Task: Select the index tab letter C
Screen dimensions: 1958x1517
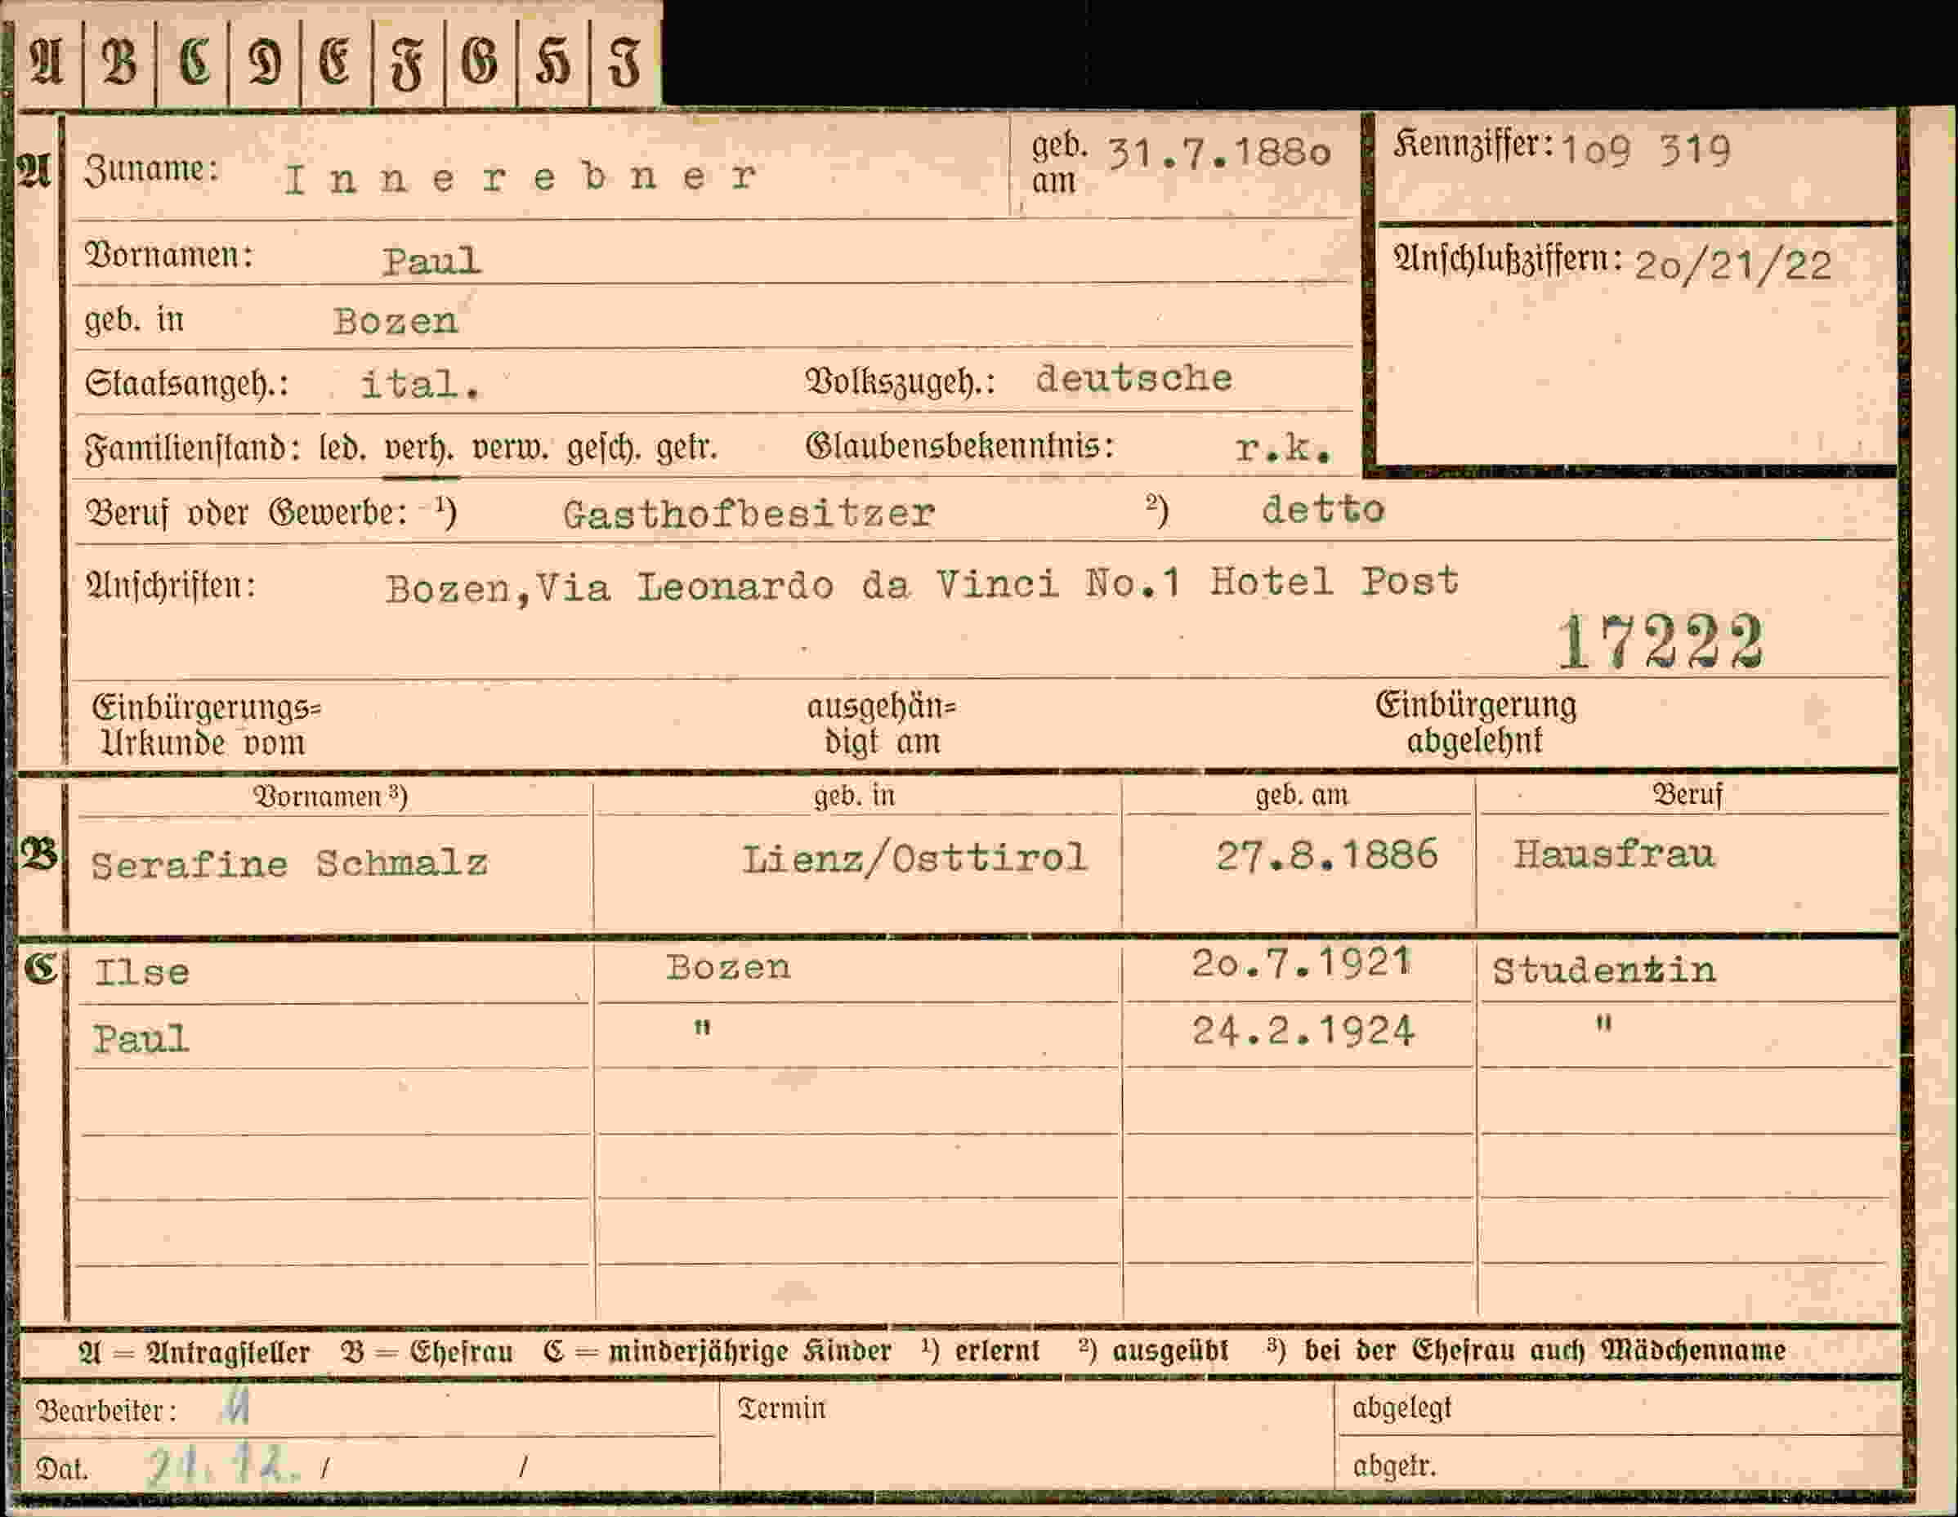Action: (194, 63)
